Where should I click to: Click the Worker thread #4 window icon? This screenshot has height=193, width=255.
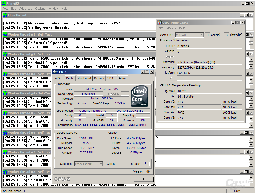(5, 93)
